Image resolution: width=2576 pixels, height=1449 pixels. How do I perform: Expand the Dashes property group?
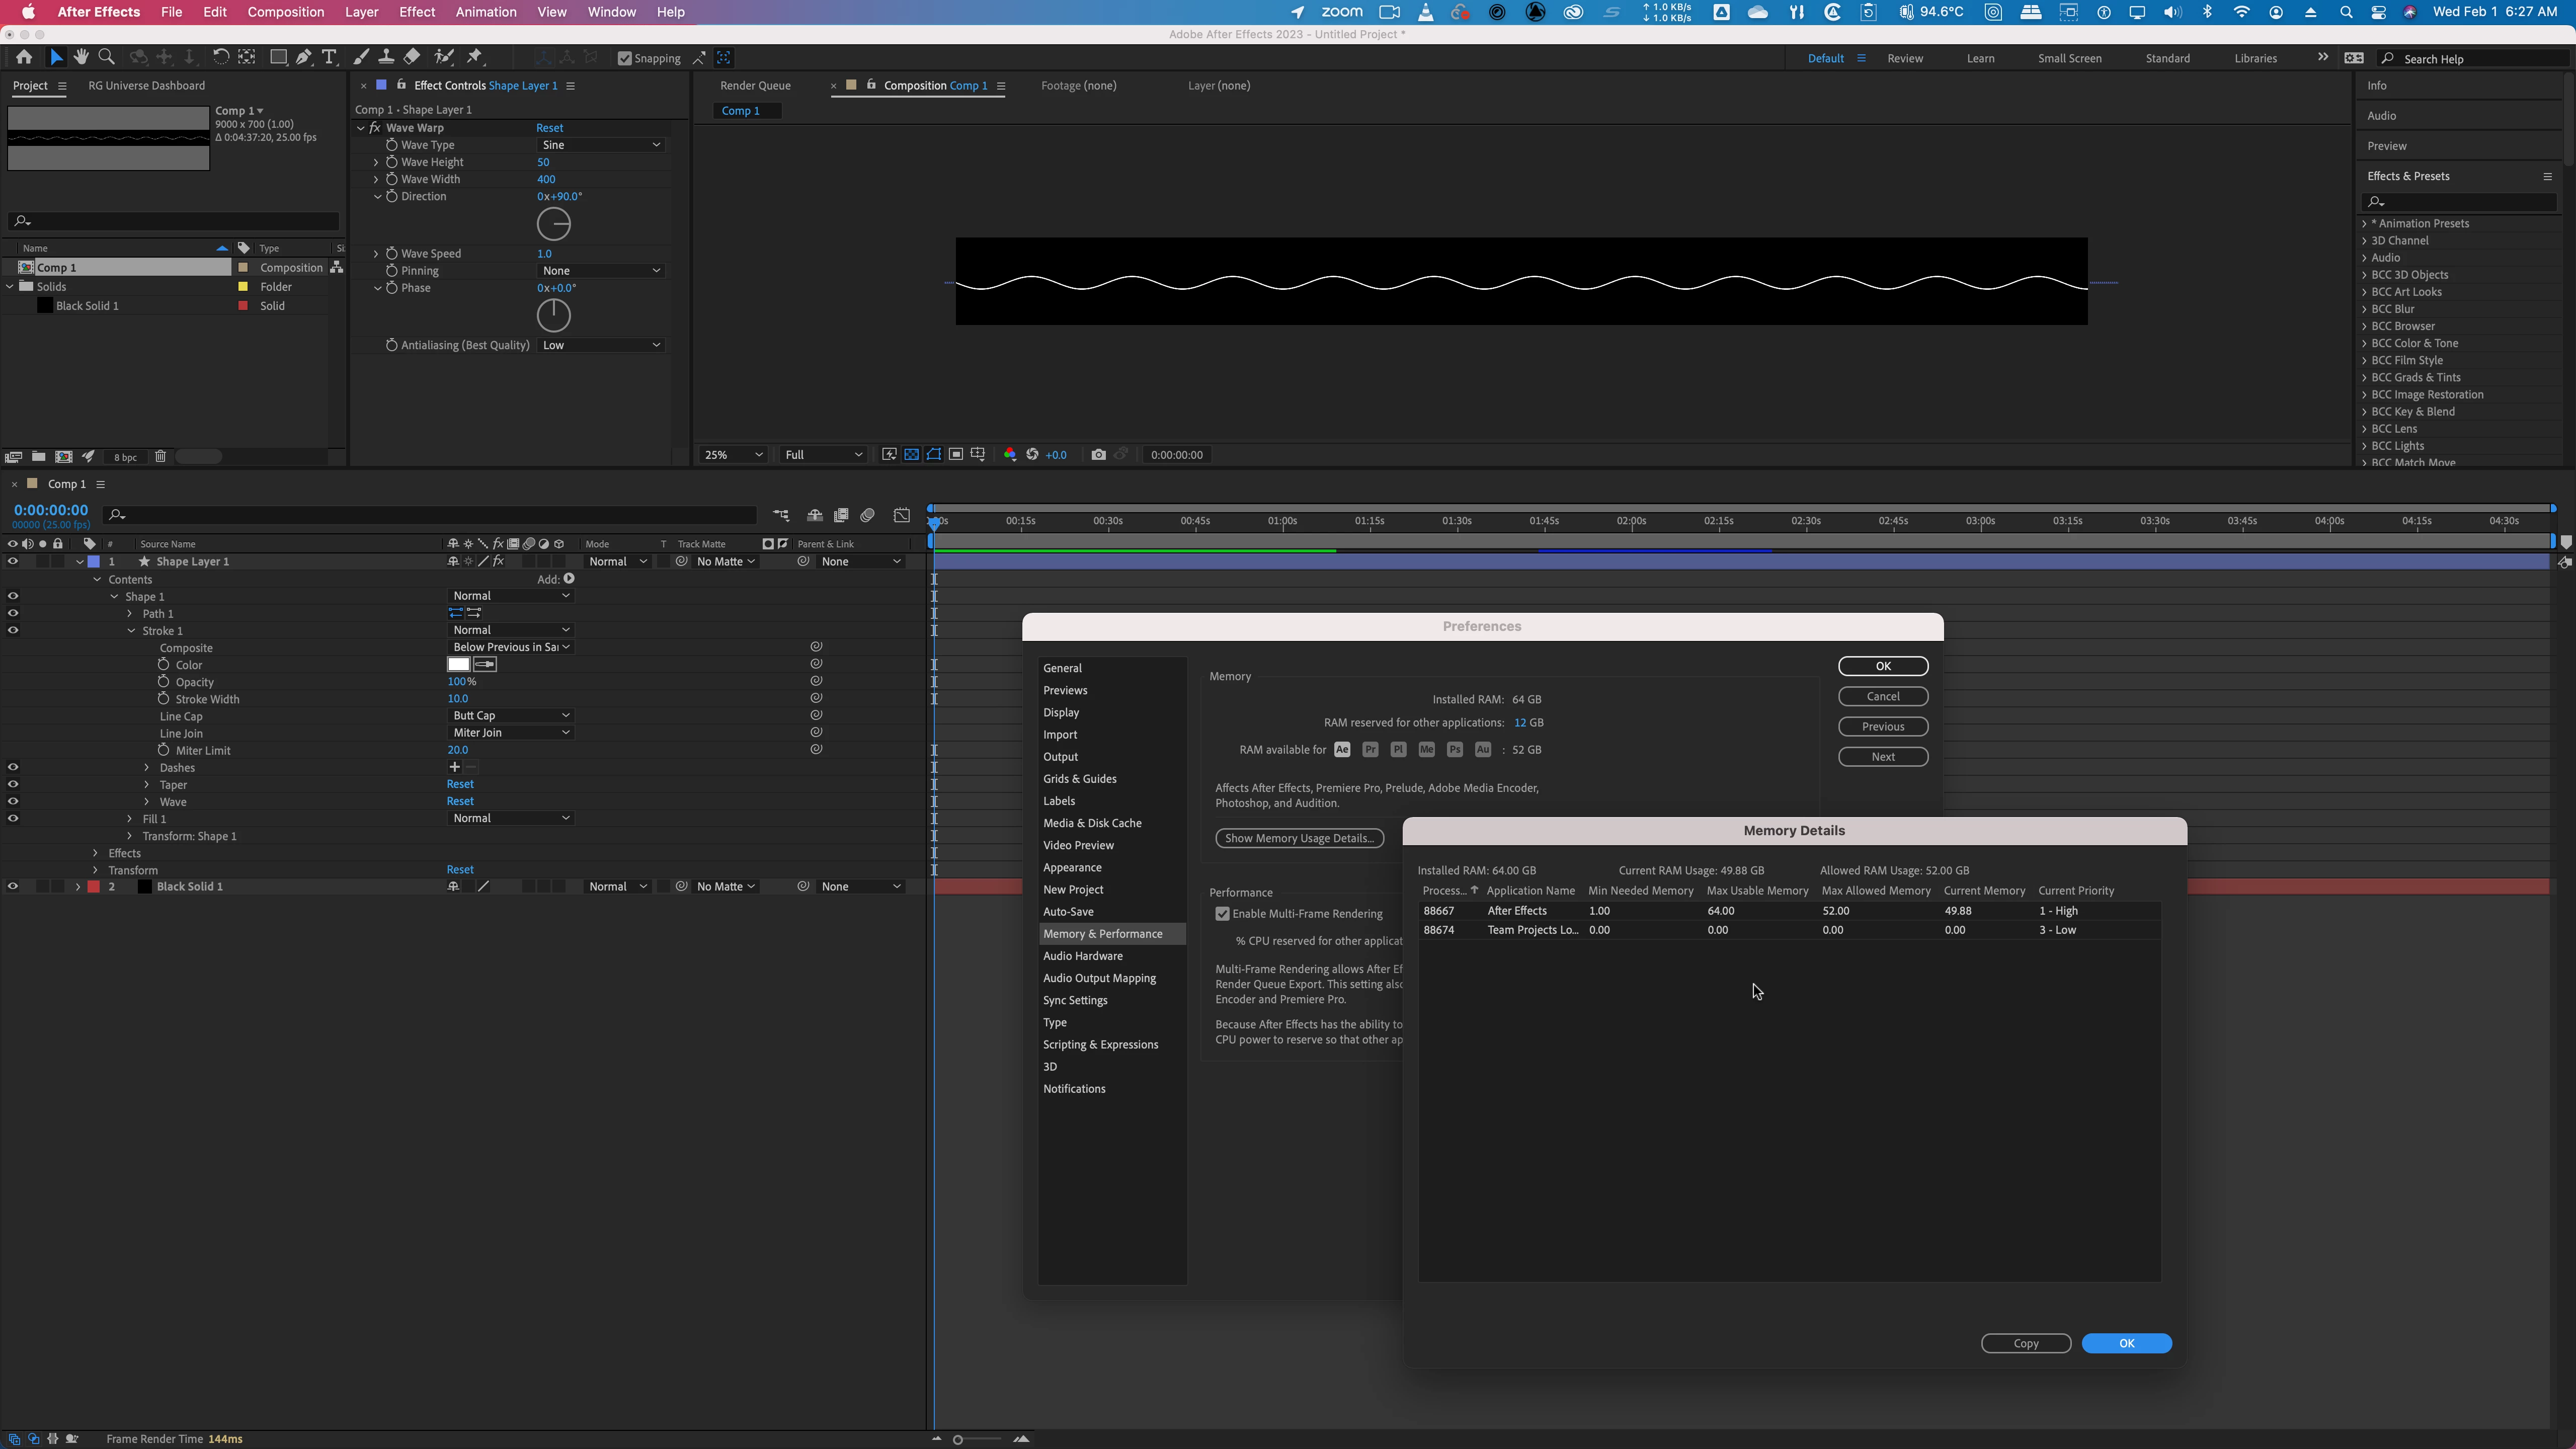tap(147, 768)
